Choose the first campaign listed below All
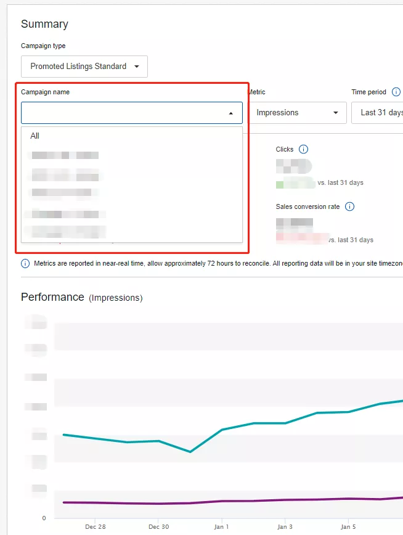The image size is (403, 535). 65,155
